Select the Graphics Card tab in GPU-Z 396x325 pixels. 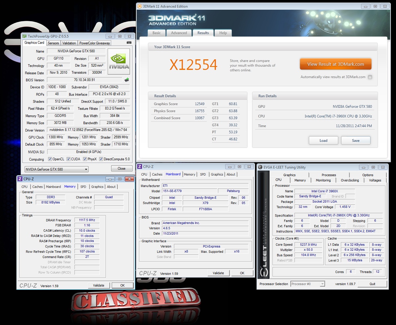tap(34, 43)
